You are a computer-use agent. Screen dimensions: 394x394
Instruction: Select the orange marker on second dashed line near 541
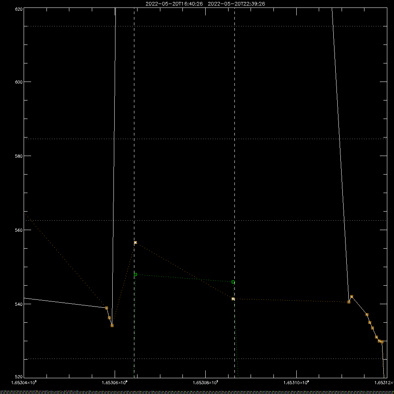tap(233, 299)
